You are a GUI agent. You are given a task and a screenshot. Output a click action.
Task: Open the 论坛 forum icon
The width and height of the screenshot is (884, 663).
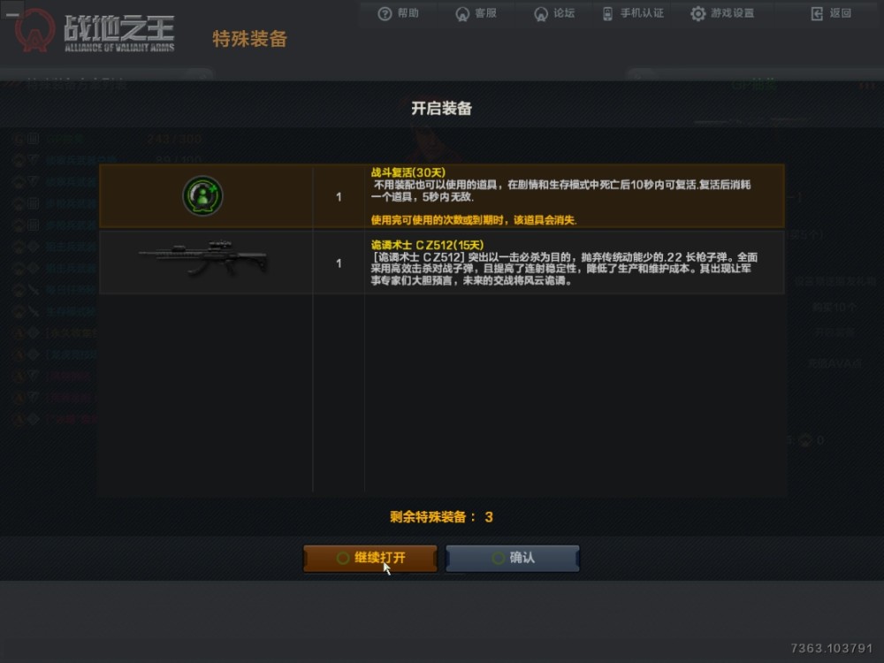pos(541,13)
